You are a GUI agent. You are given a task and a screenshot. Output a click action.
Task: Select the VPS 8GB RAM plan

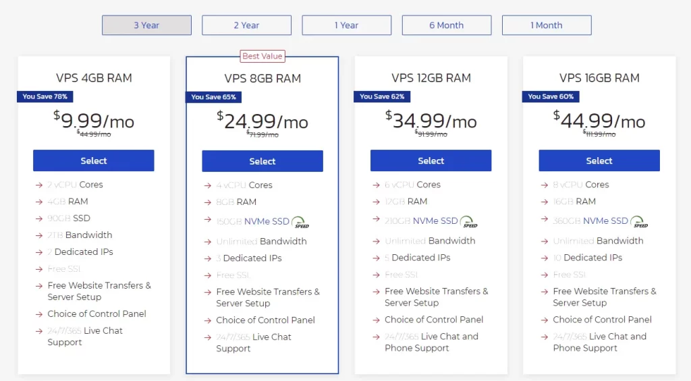click(x=262, y=161)
